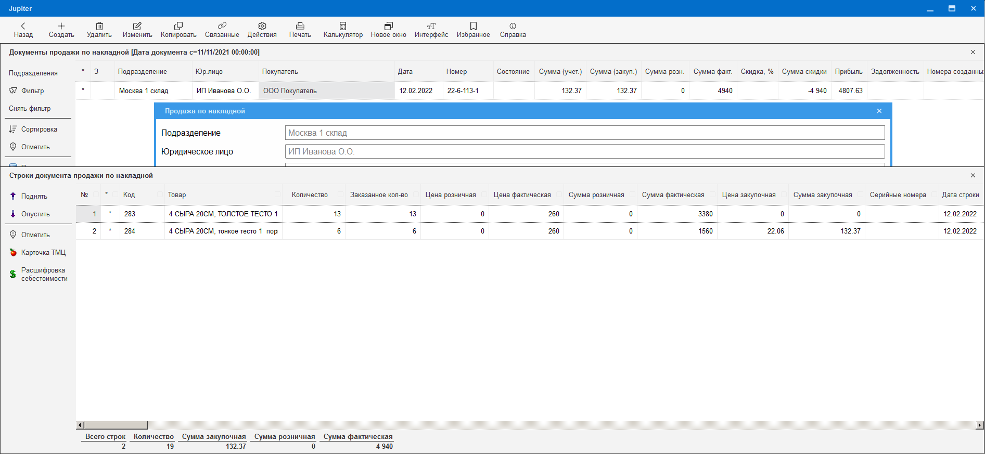Click the Дата строки column header
This screenshot has height=454, width=985.
pyautogui.click(x=961, y=194)
